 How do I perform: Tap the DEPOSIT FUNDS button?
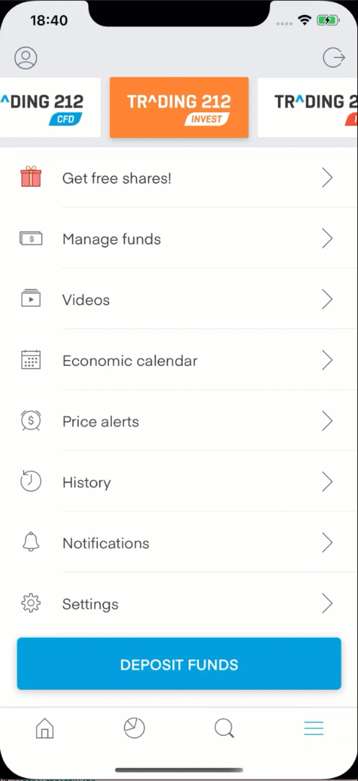[x=179, y=664]
